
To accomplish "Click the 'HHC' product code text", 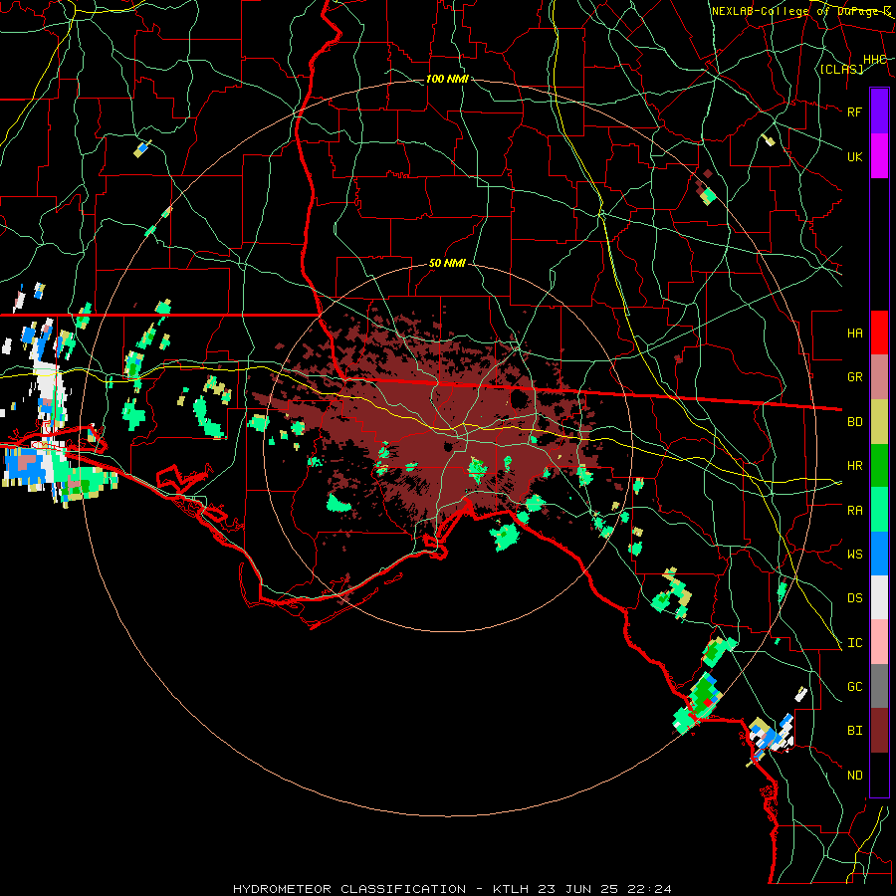I will click(875, 60).
